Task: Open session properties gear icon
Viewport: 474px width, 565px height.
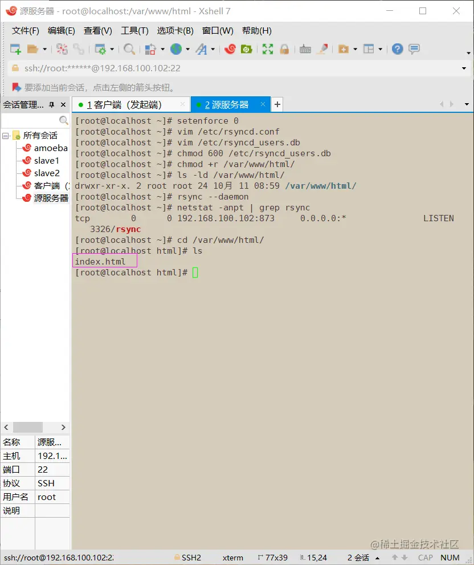Action: (100, 49)
